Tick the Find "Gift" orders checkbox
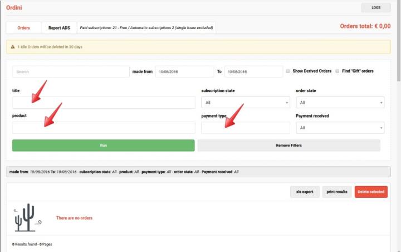This screenshot has height=252, width=401. [338, 71]
